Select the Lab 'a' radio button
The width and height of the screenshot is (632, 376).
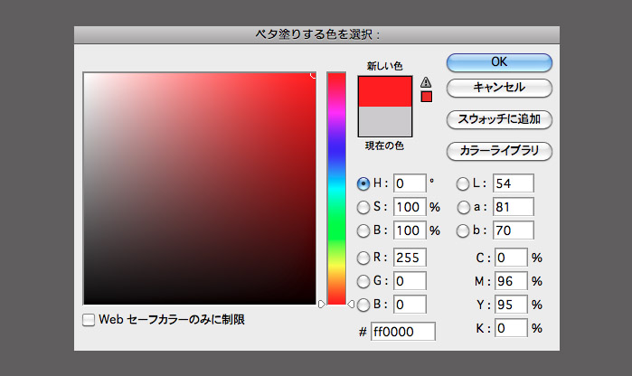(x=463, y=207)
